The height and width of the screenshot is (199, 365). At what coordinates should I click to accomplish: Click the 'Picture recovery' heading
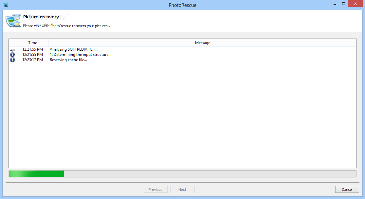[x=41, y=17]
